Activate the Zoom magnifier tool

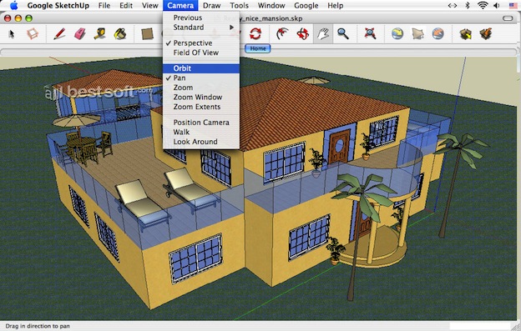coord(343,34)
